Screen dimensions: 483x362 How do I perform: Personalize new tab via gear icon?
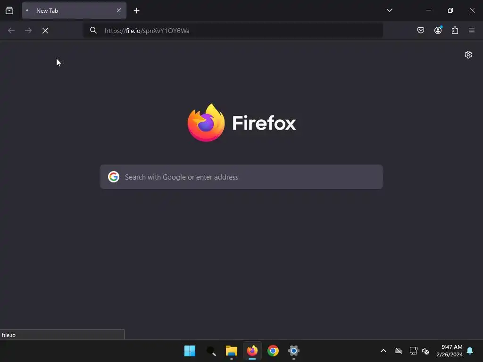[468, 55]
